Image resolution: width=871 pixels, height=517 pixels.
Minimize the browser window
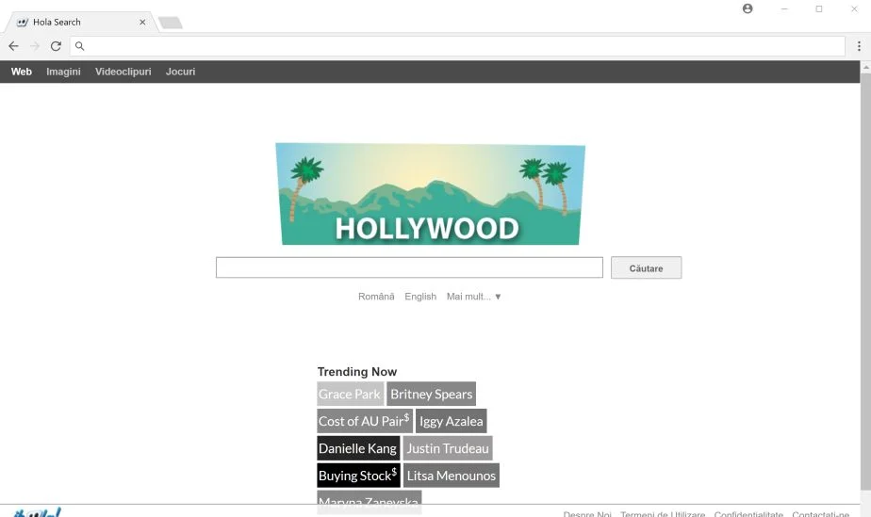coord(784,8)
